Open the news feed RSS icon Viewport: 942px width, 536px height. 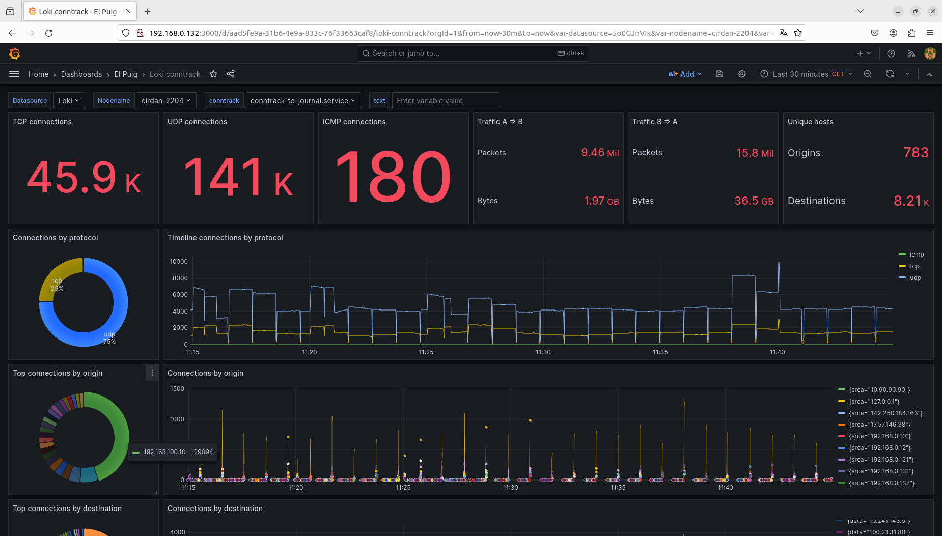911,53
